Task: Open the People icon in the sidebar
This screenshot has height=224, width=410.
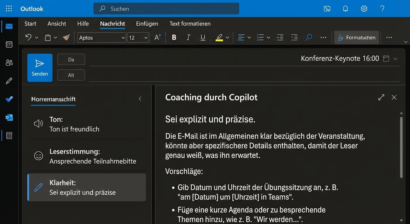Action: click(x=9, y=62)
